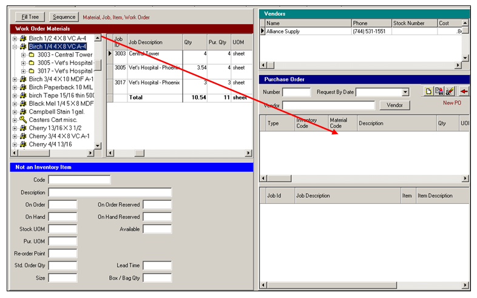Viewport: 477px width, 298px height.
Task: Click the red left arrow icon
Action: coord(464,92)
